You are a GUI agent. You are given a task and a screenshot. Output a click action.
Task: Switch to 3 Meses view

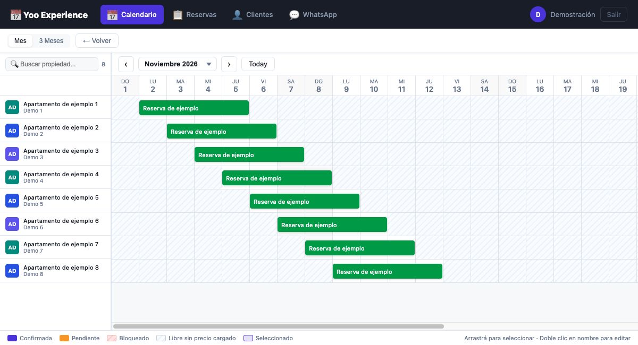pos(51,41)
